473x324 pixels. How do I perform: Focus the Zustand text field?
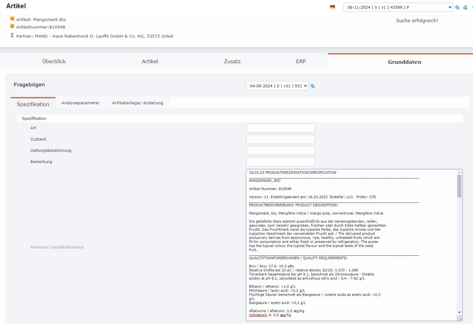(x=280, y=139)
